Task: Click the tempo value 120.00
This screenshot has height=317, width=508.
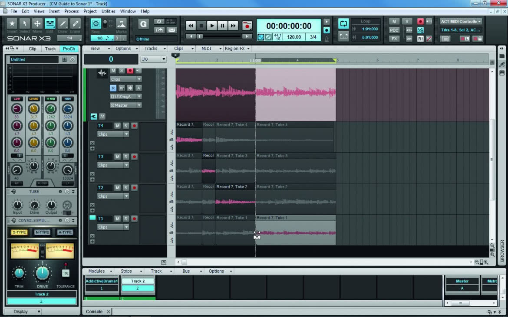Action: click(x=294, y=37)
